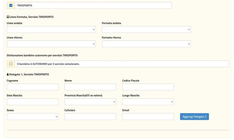
Task: Click into the Nome text field
Action: pyautogui.click(x=90, y=87)
